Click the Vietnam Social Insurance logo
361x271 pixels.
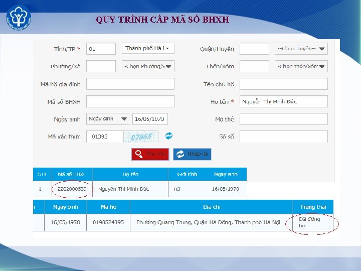pos(19,18)
